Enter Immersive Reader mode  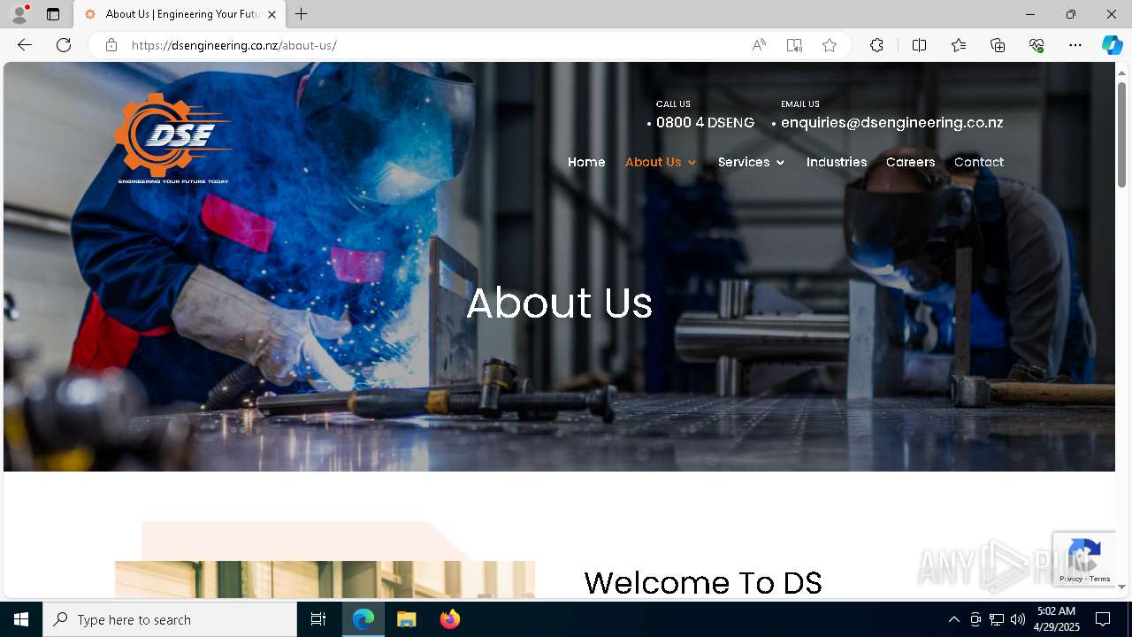tap(794, 45)
